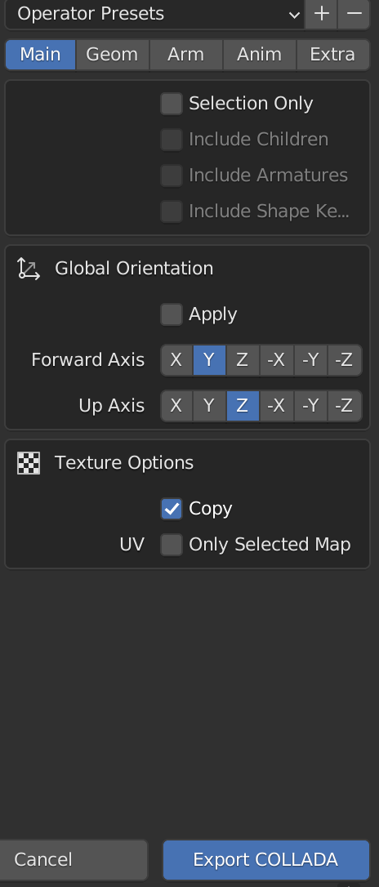Select the Main tab
Image resolution: width=379 pixels, height=887 pixels.
40,55
